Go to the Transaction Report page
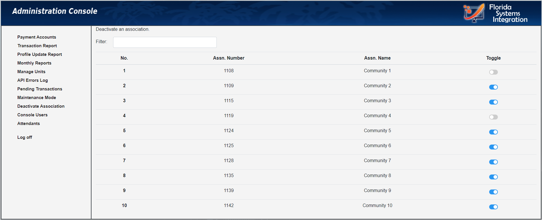 click(x=37, y=46)
